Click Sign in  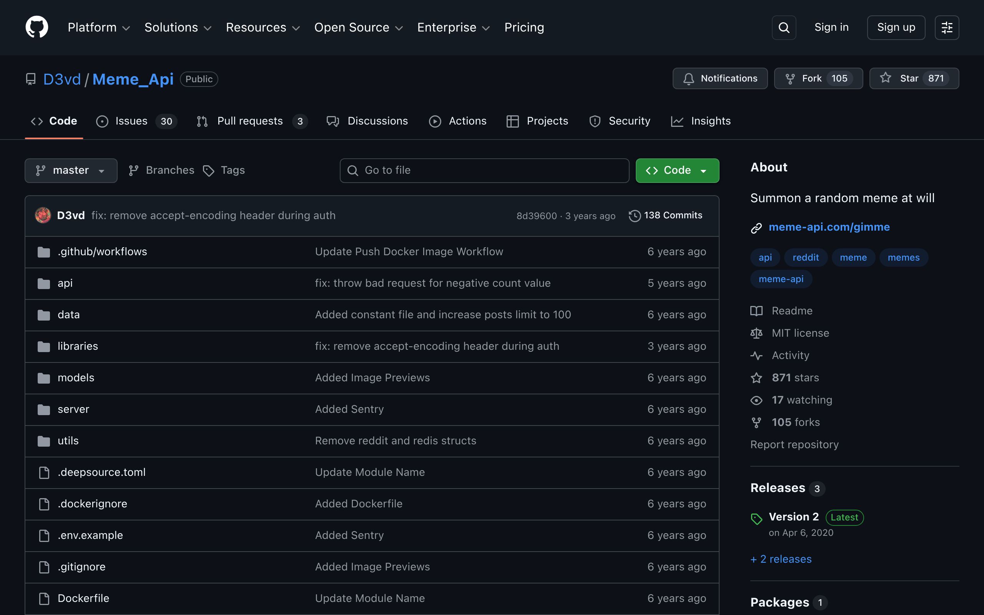click(831, 27)
